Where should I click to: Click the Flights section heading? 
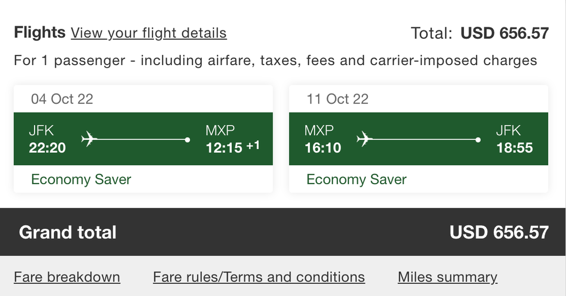coord(40,33)
